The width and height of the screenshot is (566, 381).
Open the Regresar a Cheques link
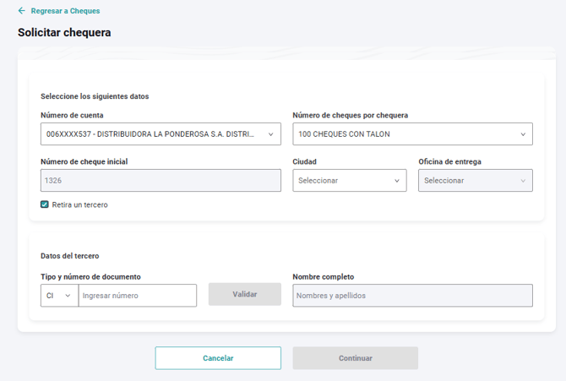(x=65, y=11)
